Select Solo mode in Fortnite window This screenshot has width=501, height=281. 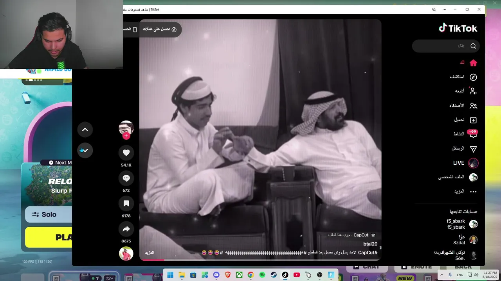click(x=49, y=214)
